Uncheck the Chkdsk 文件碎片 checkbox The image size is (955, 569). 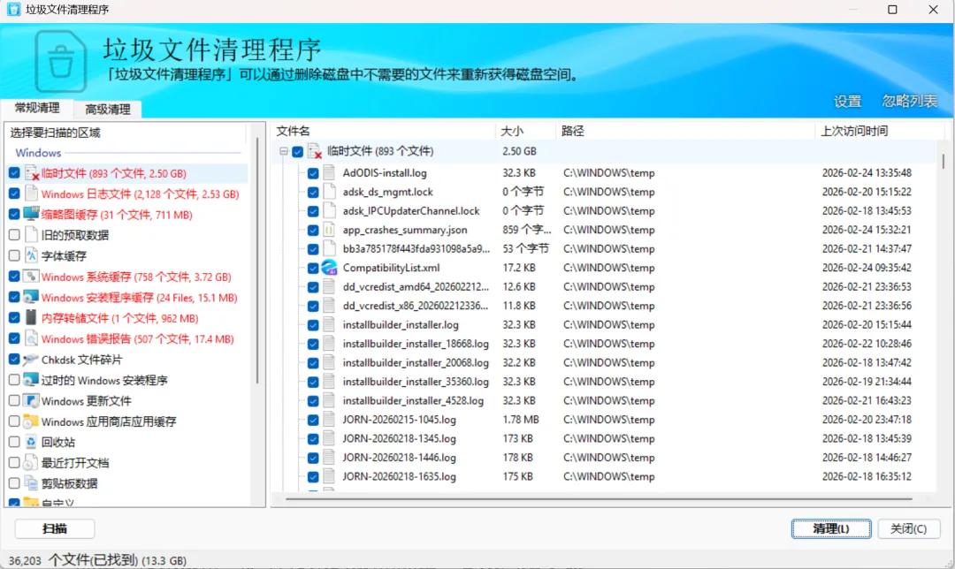pyautogui.click(x=14, y=359)
